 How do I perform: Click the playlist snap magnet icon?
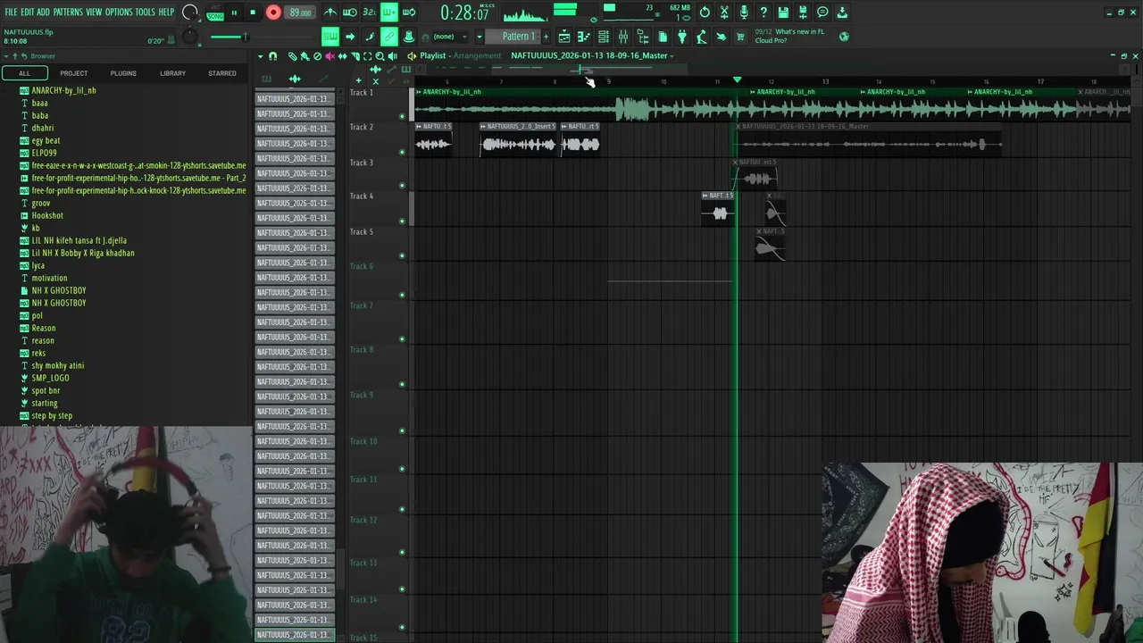pyautogui.click(x=272, y=56)
